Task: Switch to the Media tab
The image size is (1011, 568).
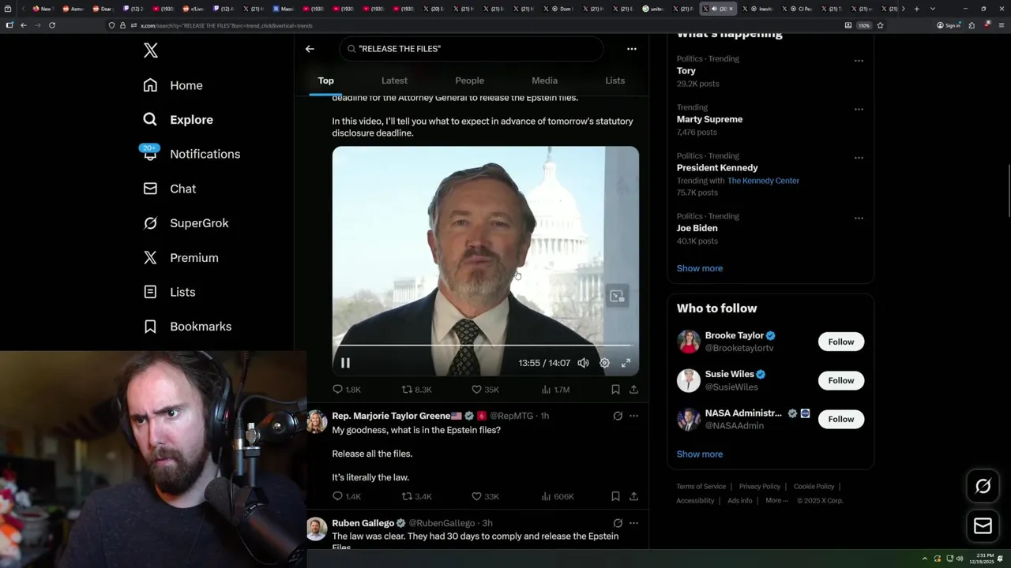Action: [544, 80]
